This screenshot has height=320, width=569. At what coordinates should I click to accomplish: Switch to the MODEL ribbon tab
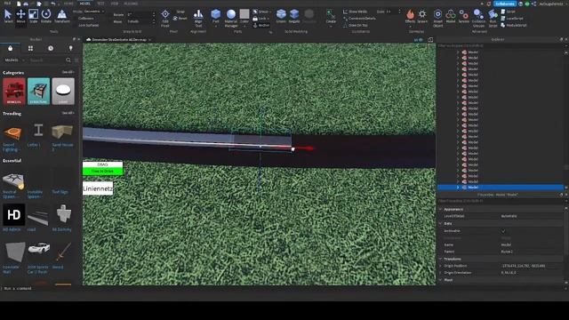coord(85,4)
